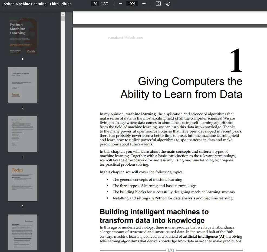Image resolution: width=267 pixels, height=252 pixels.
Task: Select the page 2 title thumbnail
Action: [x=22, y=85]
